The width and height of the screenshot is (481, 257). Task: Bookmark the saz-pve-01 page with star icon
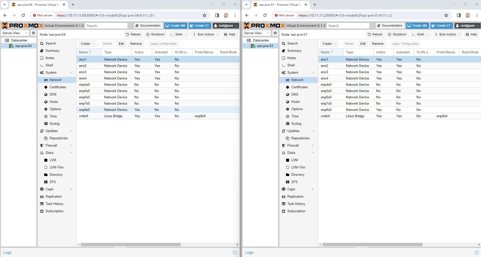tap(446, 15)
